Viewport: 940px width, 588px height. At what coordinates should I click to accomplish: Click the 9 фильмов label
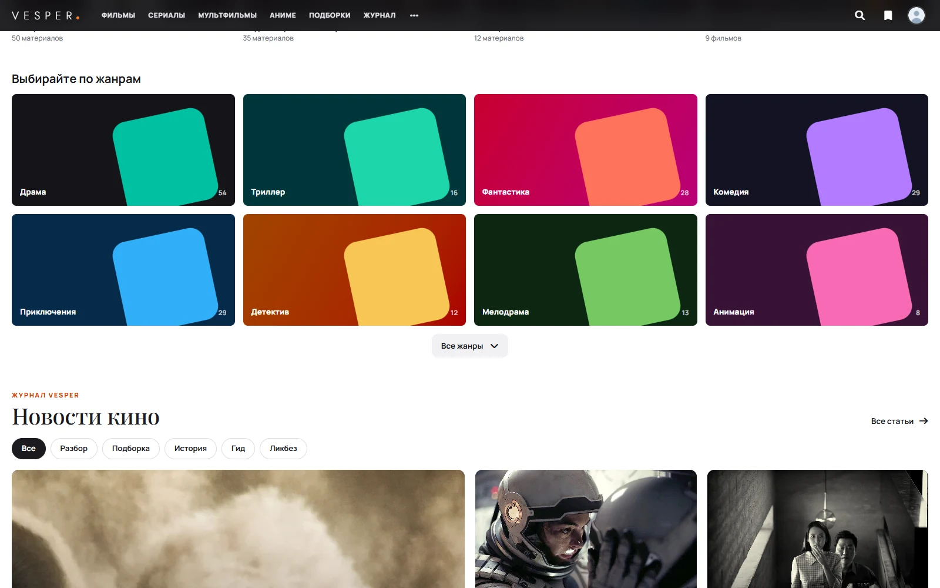pos(723,38)
